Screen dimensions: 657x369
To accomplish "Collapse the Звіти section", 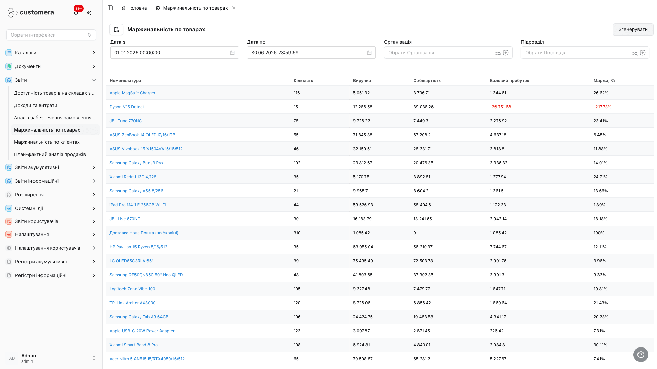I will pyautogui.click(x=94, y=80).
